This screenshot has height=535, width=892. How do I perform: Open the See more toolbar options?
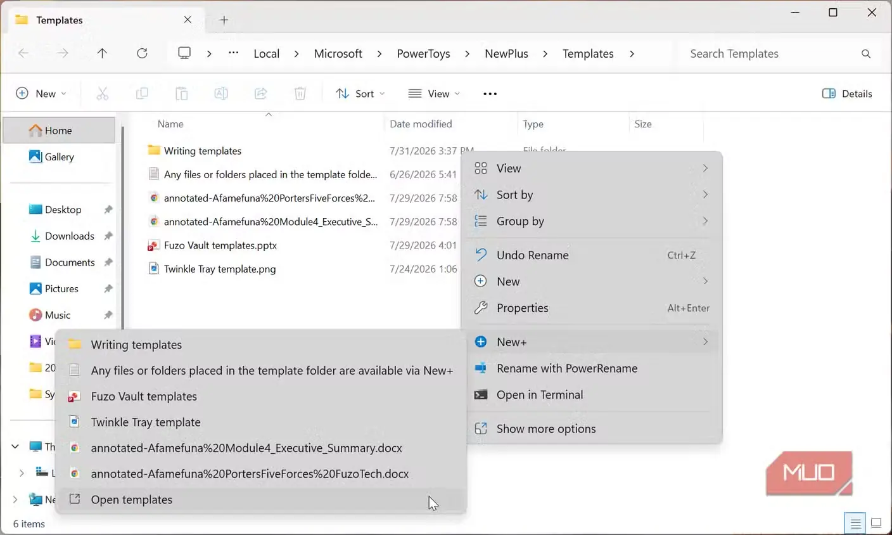click(490, 94)
